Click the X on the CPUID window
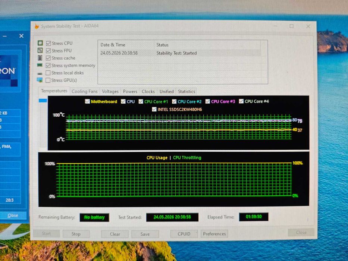Screen dimensions: 348x261 [x=21, y=36]
